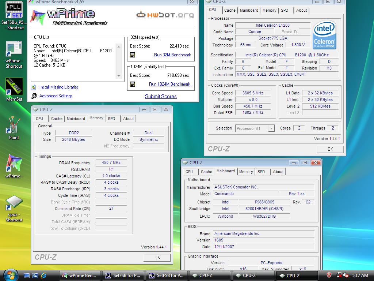
Task: Click the LPCIO W83627DHG value
Action: click(264, 216)
